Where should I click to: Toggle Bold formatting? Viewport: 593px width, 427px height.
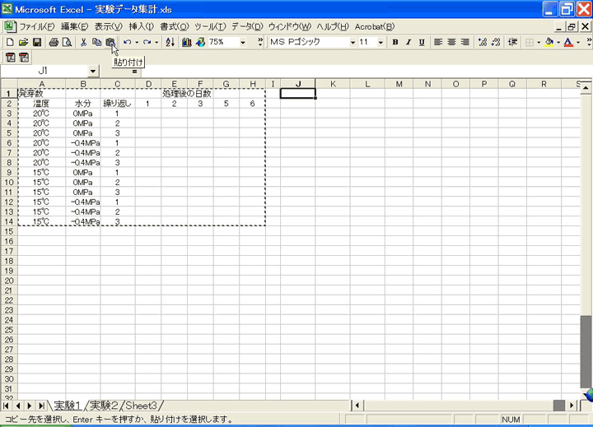coord(395,42)
